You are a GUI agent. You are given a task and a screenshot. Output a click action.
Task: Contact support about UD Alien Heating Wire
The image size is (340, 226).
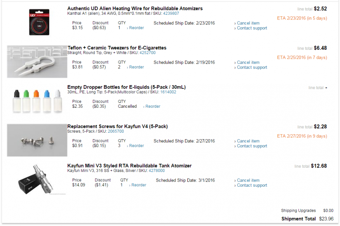[252, 28]
